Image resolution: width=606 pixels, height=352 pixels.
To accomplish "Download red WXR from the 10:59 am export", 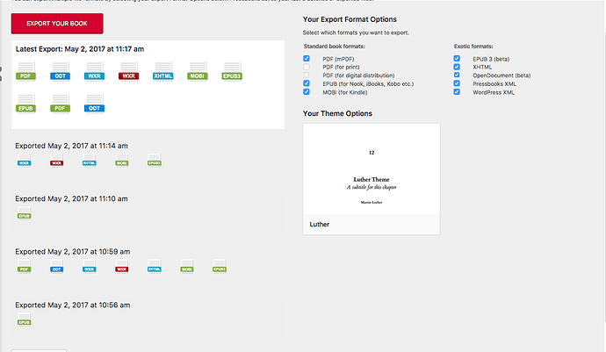I will coord(122,266).
